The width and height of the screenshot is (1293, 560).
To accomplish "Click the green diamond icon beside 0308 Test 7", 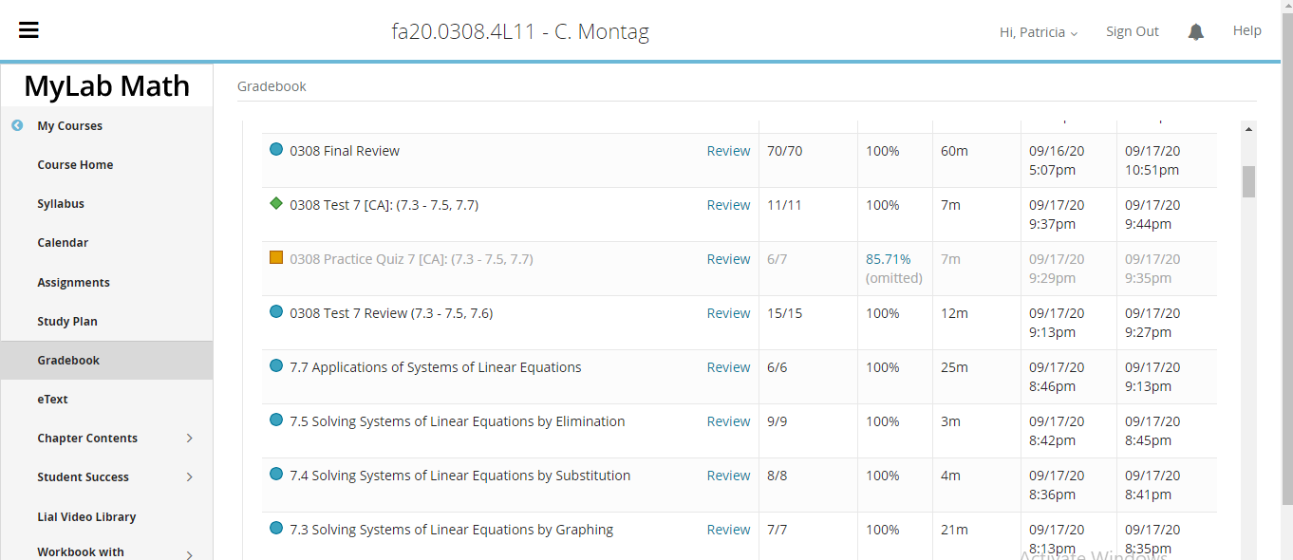I will coord(276,203).
